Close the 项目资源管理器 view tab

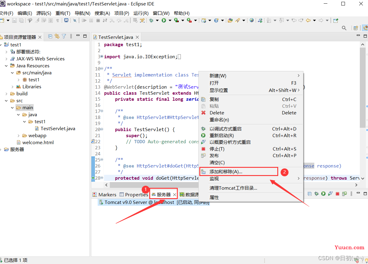[x=40, y=37]
